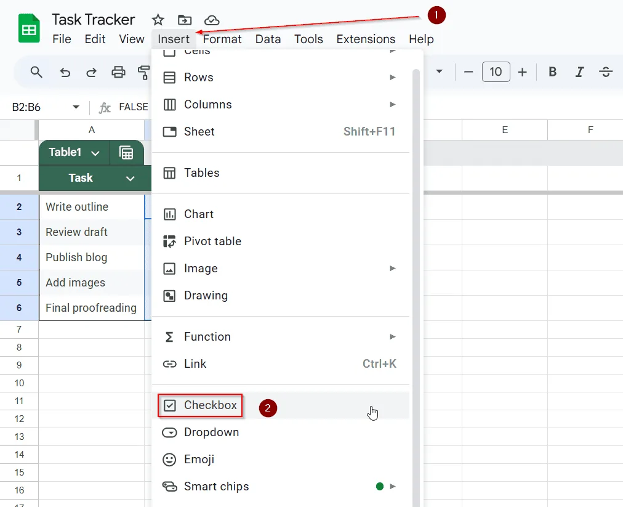
Task: Open the View menu
Action: pyautogui.click(x=132, y=39)
